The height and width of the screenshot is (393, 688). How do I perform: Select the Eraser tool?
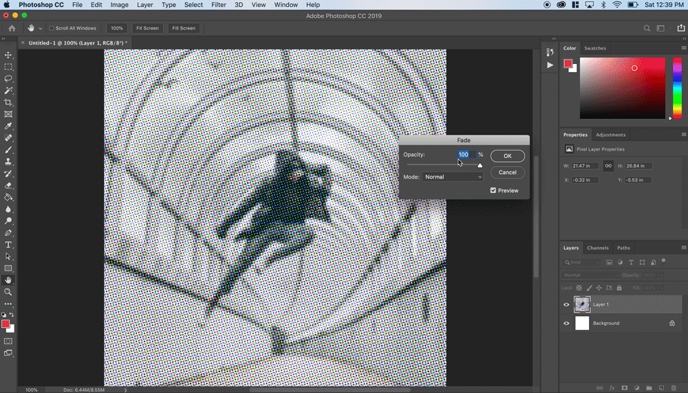pos(8,186)
